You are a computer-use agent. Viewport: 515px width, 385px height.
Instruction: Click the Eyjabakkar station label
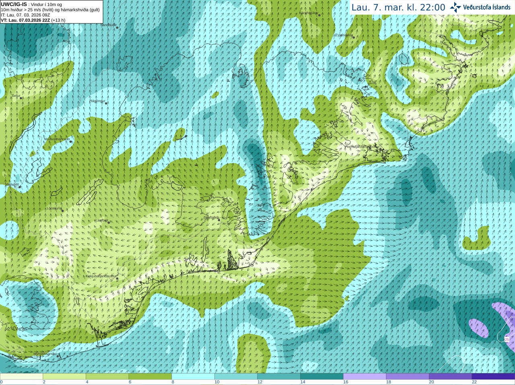[x=344, y=35]
